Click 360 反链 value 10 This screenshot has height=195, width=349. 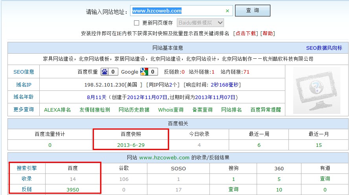[x=279, y=190]
